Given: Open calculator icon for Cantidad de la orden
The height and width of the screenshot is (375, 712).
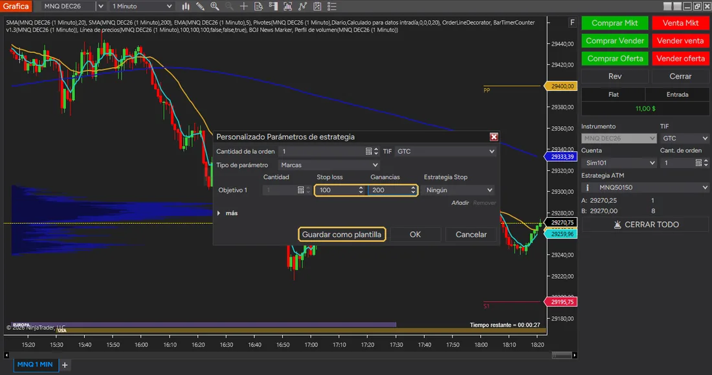Looking at the screenshot, I should click(369, 151).
